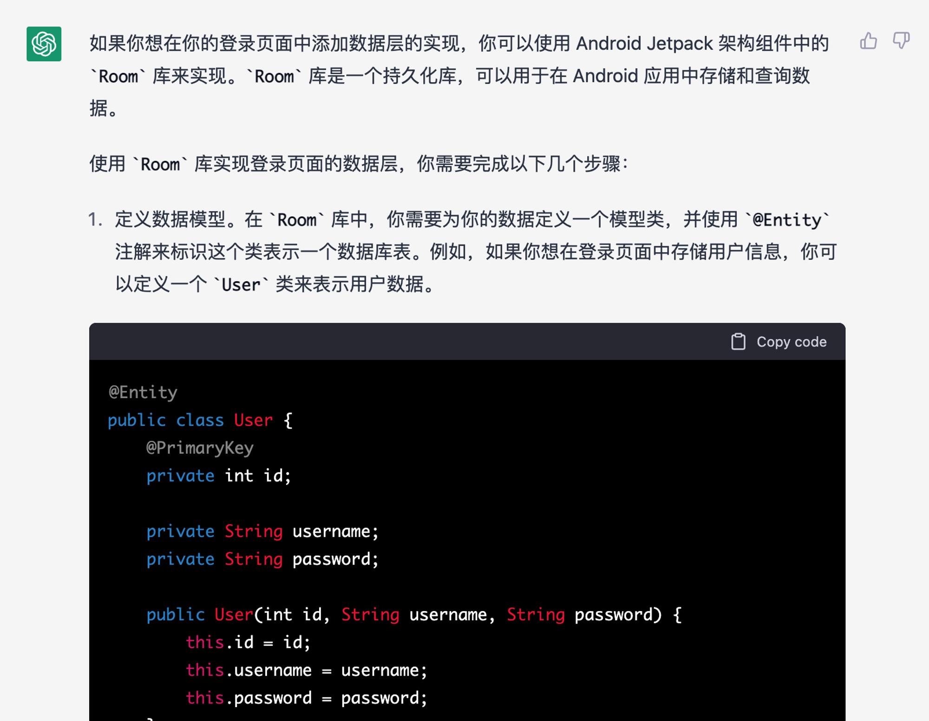Image resolution: width=929 pixels, height=721 pixels.
Task: Click the thumbs up feedback icon
Action: pos(868,41)
